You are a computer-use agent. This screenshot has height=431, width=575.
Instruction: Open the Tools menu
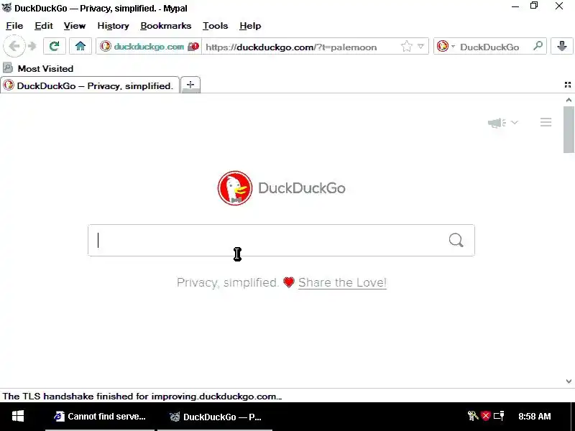tap(215, 26)
